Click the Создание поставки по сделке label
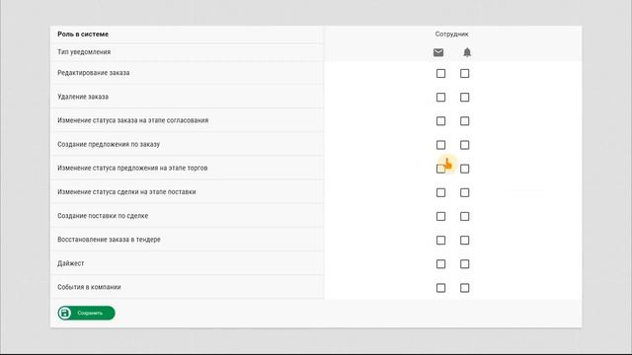The width and height of the screenshot is (632, 355). point(103,216)
